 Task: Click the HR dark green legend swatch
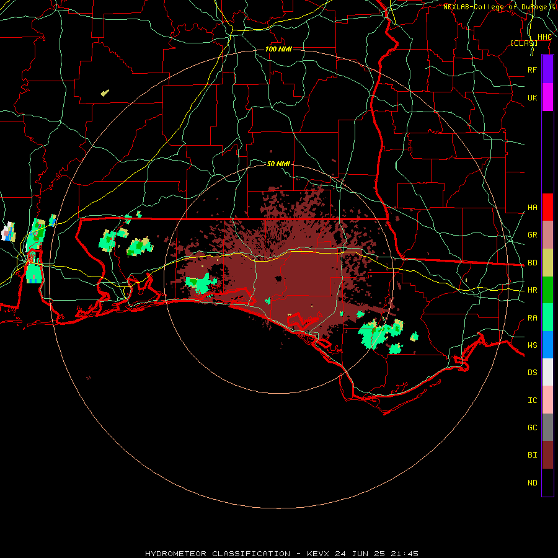(547, 290)
